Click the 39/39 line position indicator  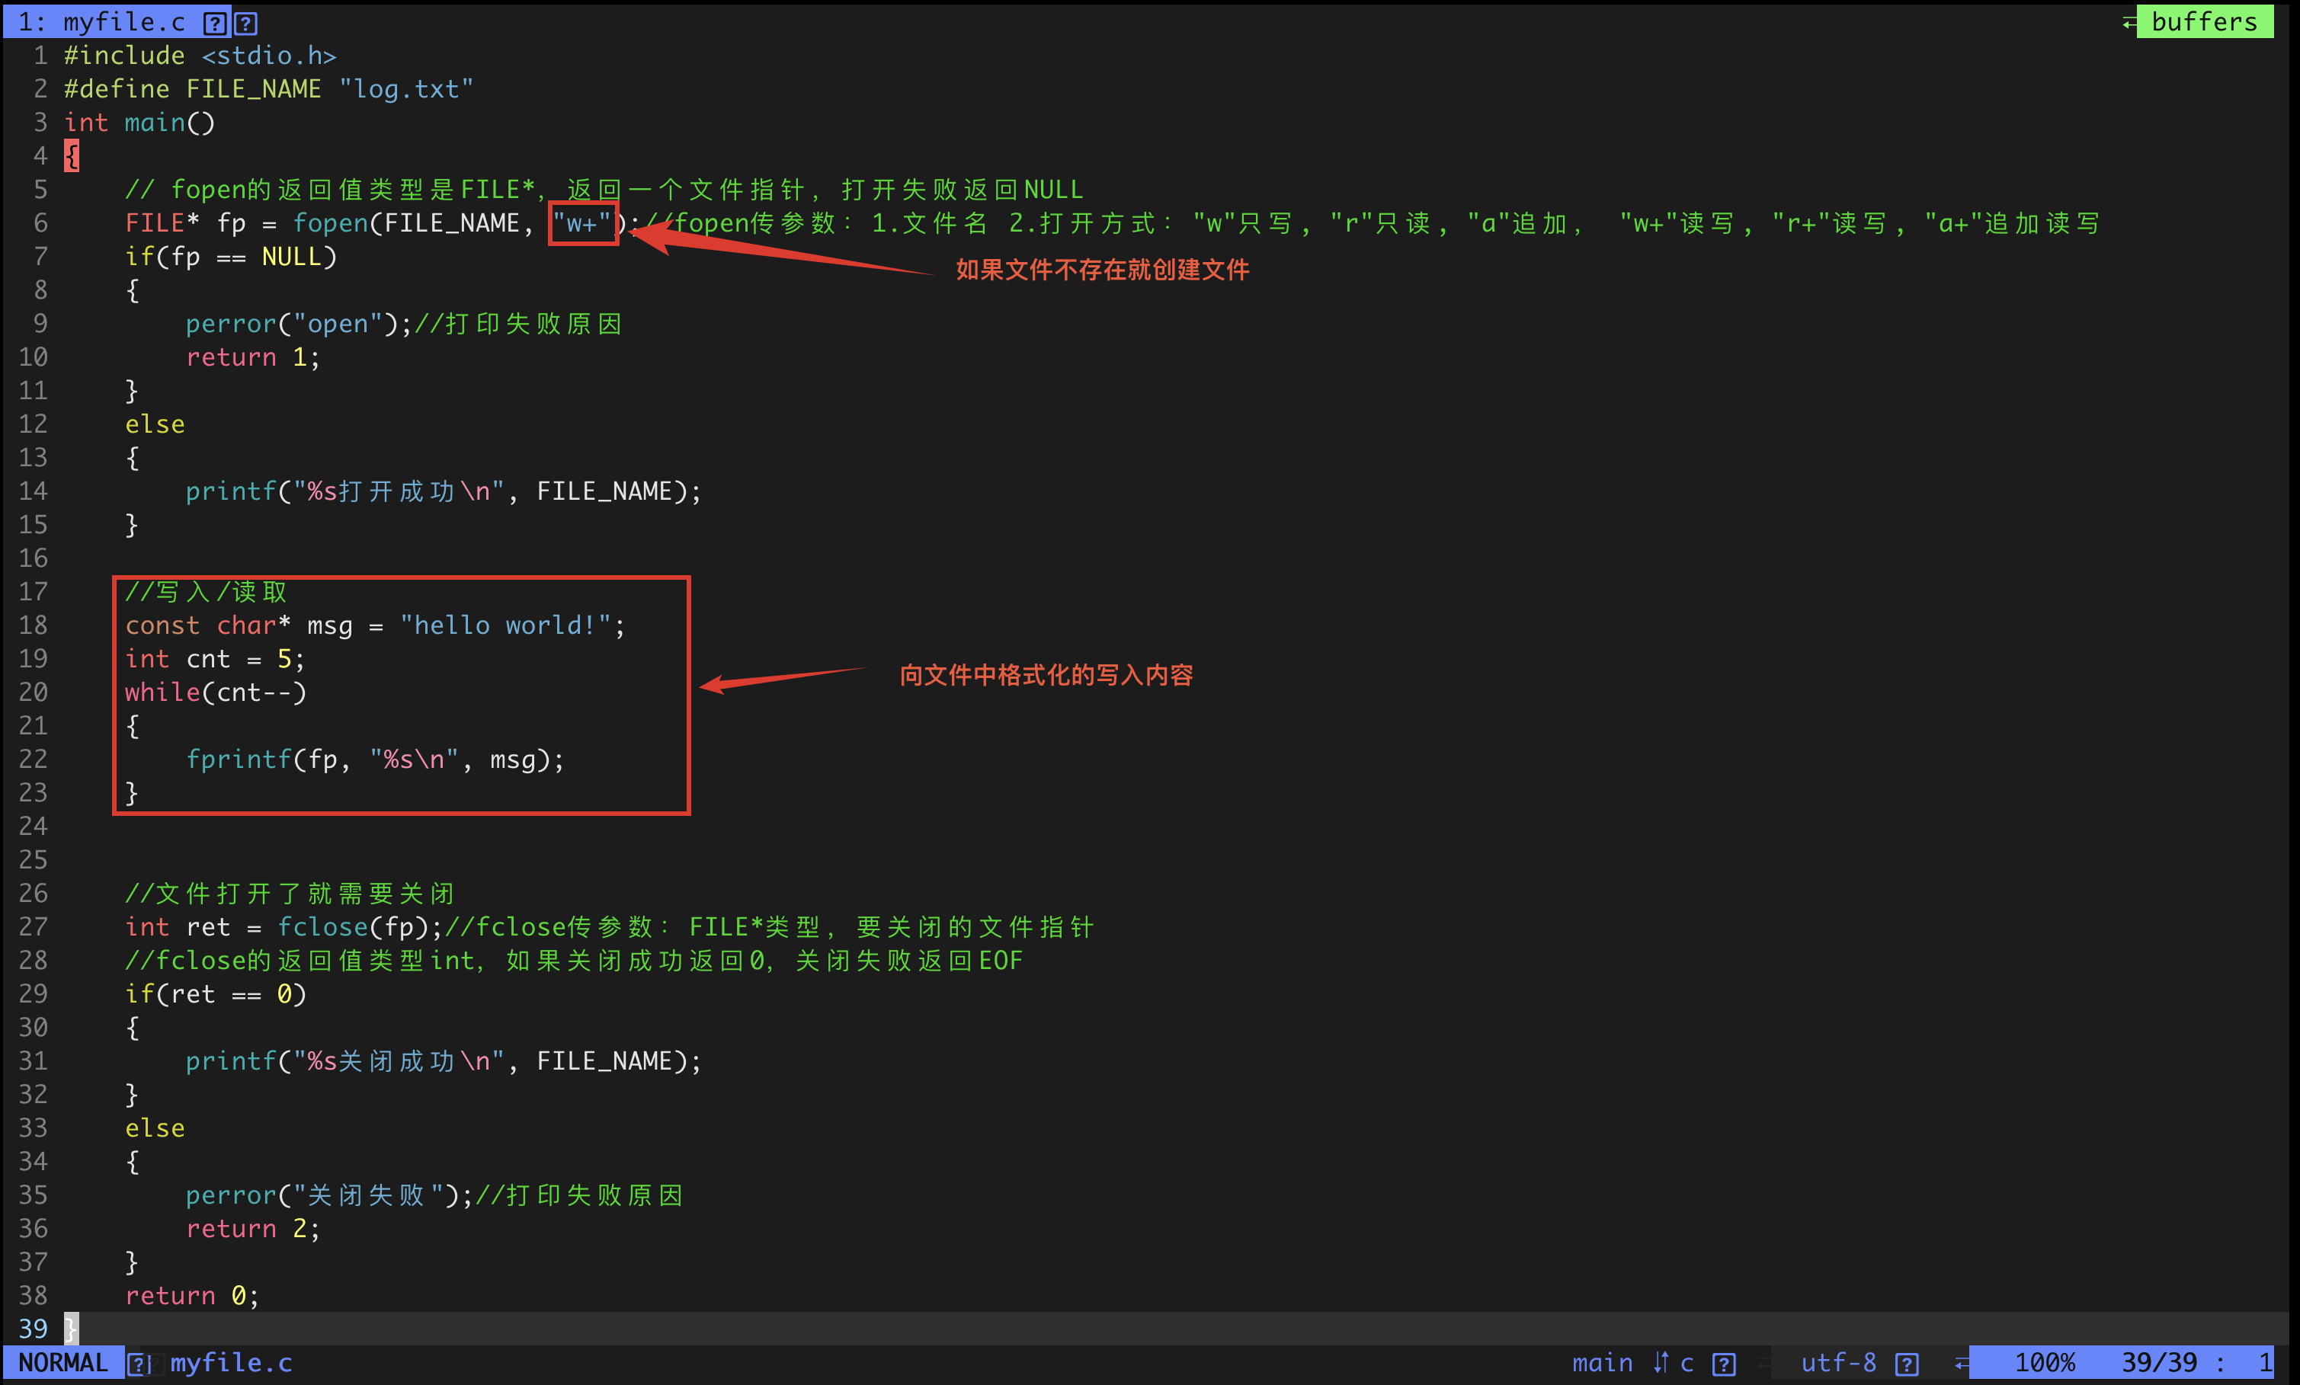click(2159, 1363)
